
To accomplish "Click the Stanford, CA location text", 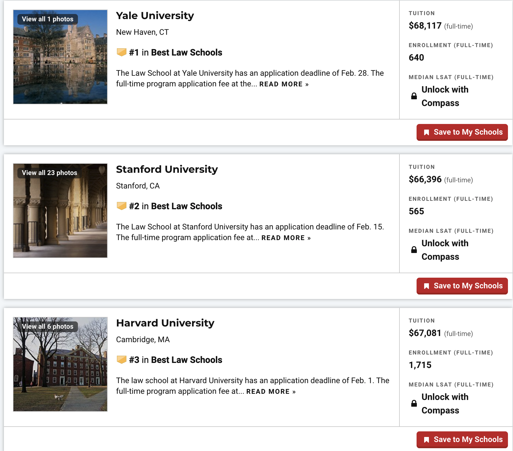I will 138,186.
